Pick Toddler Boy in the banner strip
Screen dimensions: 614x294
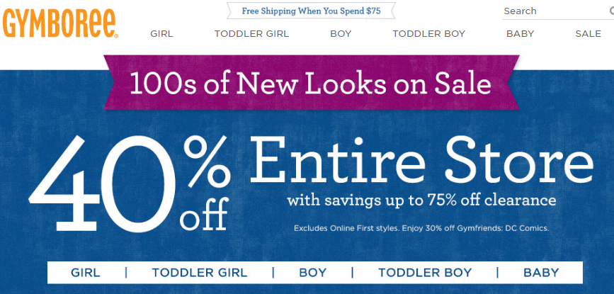tap(424, 273)
